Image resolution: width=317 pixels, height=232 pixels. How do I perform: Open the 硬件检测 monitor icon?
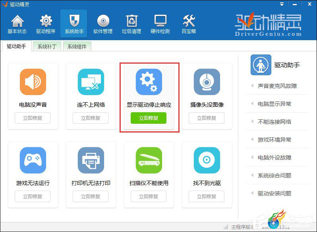(160, 21)
